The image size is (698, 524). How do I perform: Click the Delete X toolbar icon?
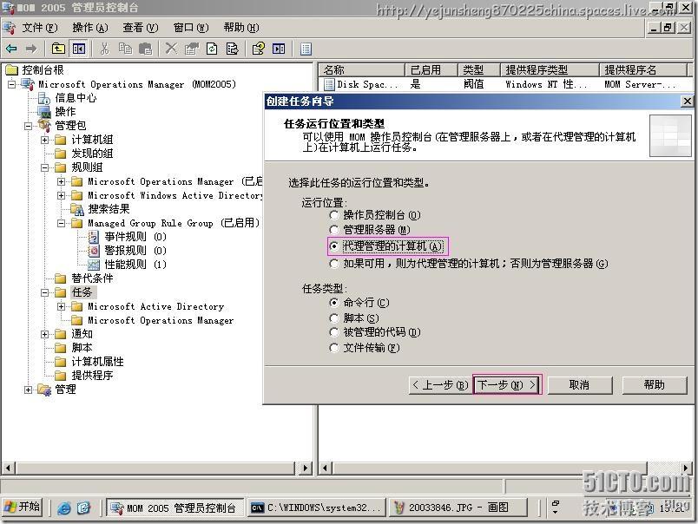coord(171,49)
